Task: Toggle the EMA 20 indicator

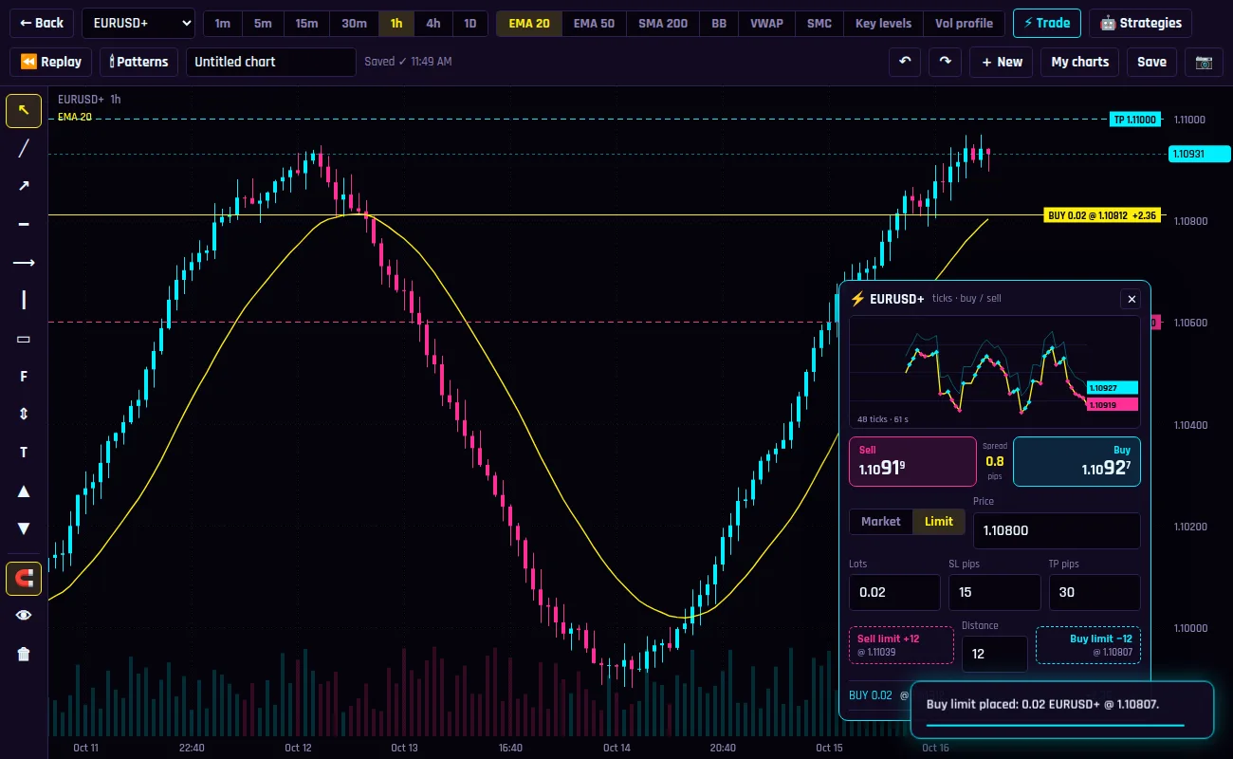Action: [x=529, y=23]
